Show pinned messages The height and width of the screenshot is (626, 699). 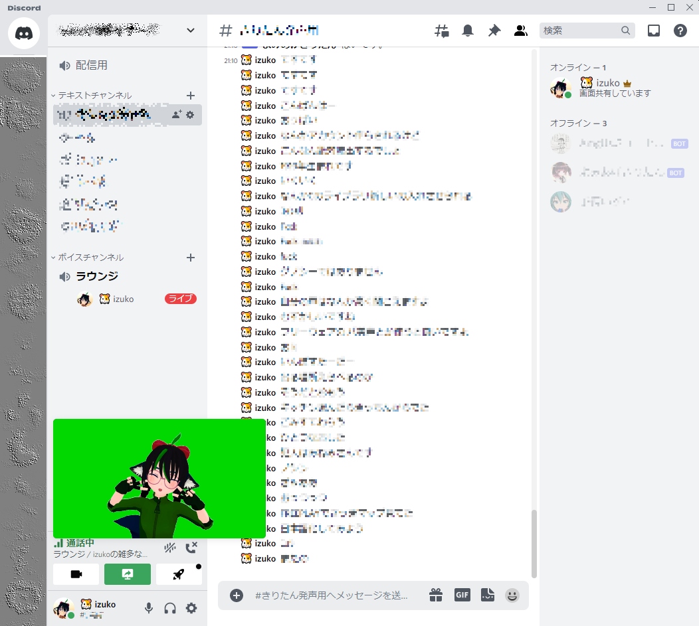(494, 31)
